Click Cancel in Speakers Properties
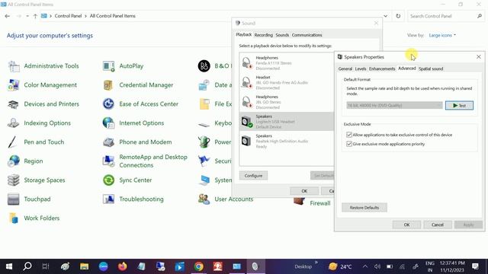488x274 pixels. tap(437, 225)
